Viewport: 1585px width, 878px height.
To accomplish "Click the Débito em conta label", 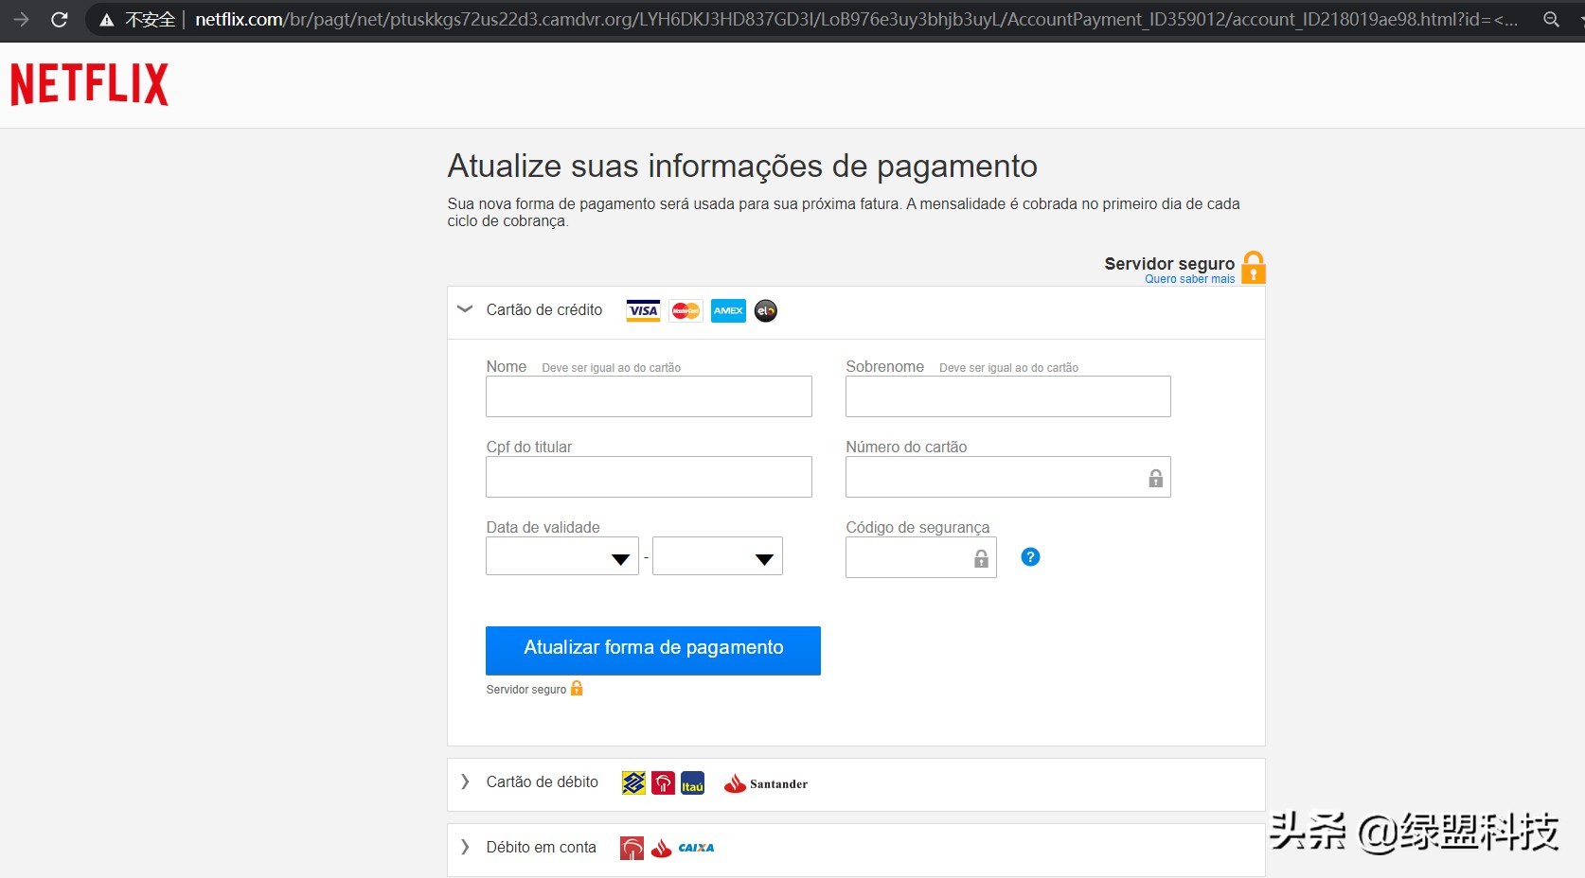I will (x=542, y=848).
